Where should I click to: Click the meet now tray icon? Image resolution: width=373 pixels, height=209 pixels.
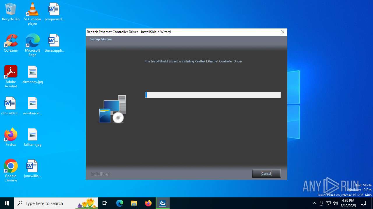click(x=321, y=203)
